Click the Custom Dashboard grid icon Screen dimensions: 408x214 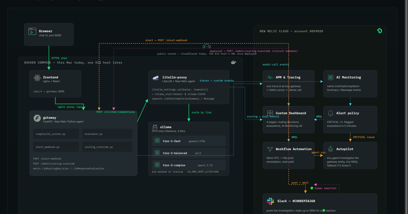point(270,113)
